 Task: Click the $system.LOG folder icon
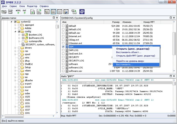point(26,35)
